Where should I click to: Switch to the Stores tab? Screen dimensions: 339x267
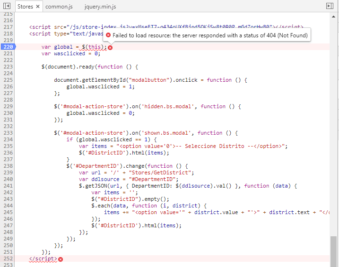click(26, 7)
